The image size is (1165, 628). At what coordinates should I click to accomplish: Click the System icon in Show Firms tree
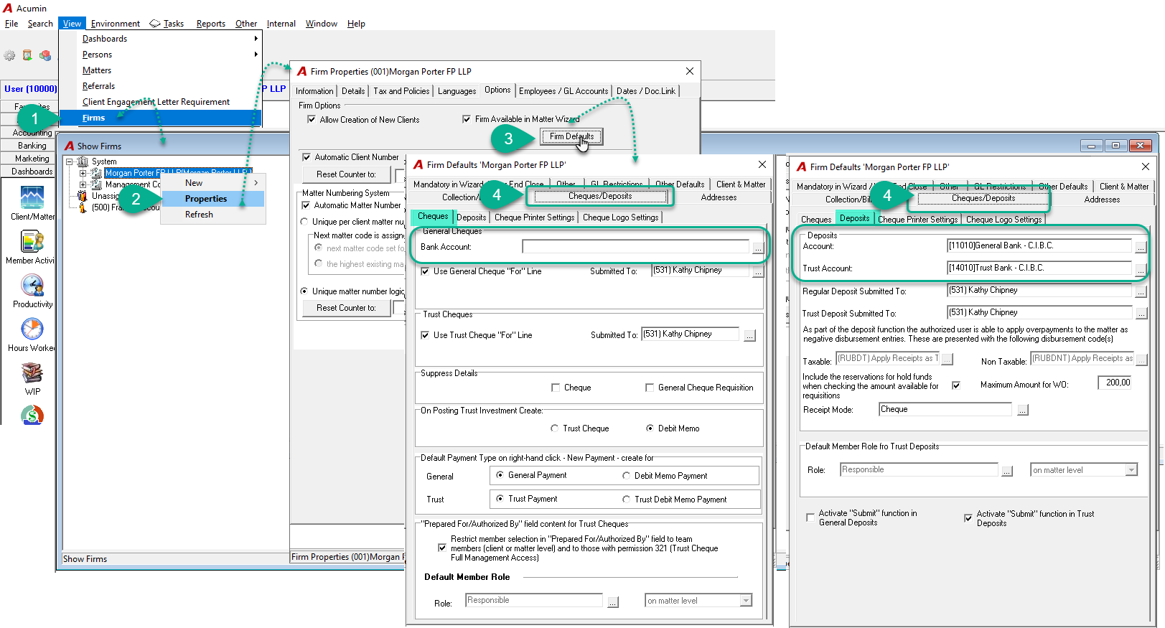[83, 161]
